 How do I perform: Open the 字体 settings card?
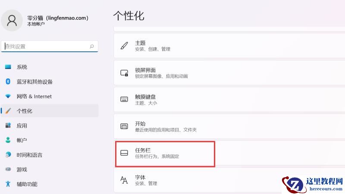[x=229, y=180]
